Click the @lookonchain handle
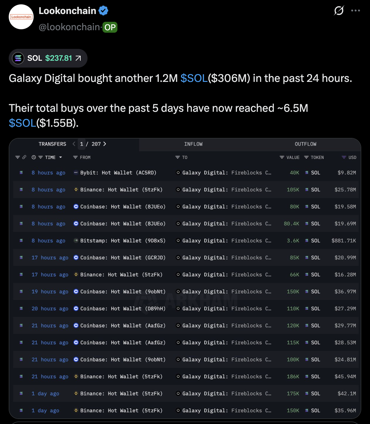 [69, 27]
